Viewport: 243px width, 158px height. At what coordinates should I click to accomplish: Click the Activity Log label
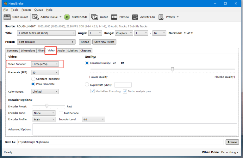147,17
